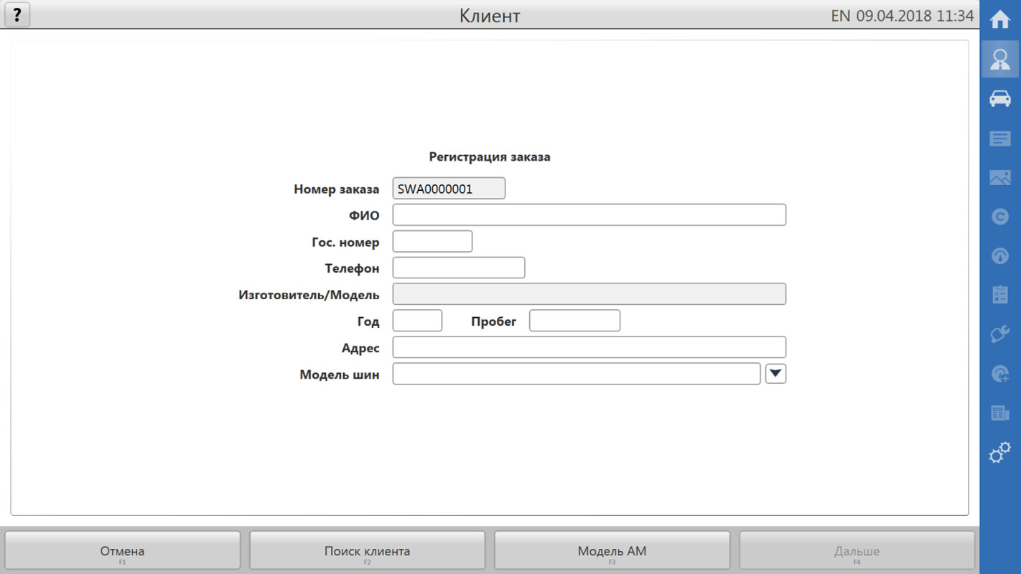Click the Регистрация заказа heading
The height and width of the screenshot is (574, 1021).
coord(490,156)
